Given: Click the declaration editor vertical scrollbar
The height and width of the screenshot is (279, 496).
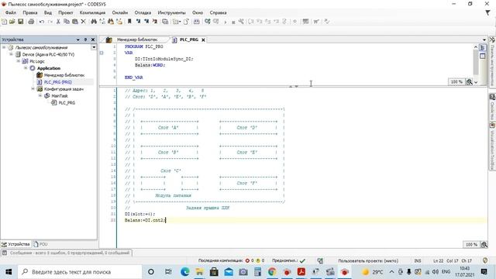Looking at the screenshot, I should (475, 62).
